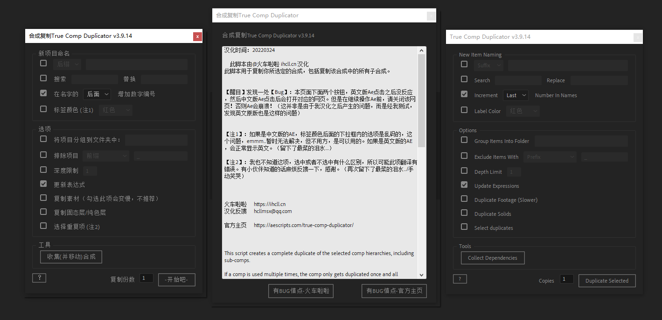
Task: Open the 后缀 dropdown in Chinese window
Action: 67,64
